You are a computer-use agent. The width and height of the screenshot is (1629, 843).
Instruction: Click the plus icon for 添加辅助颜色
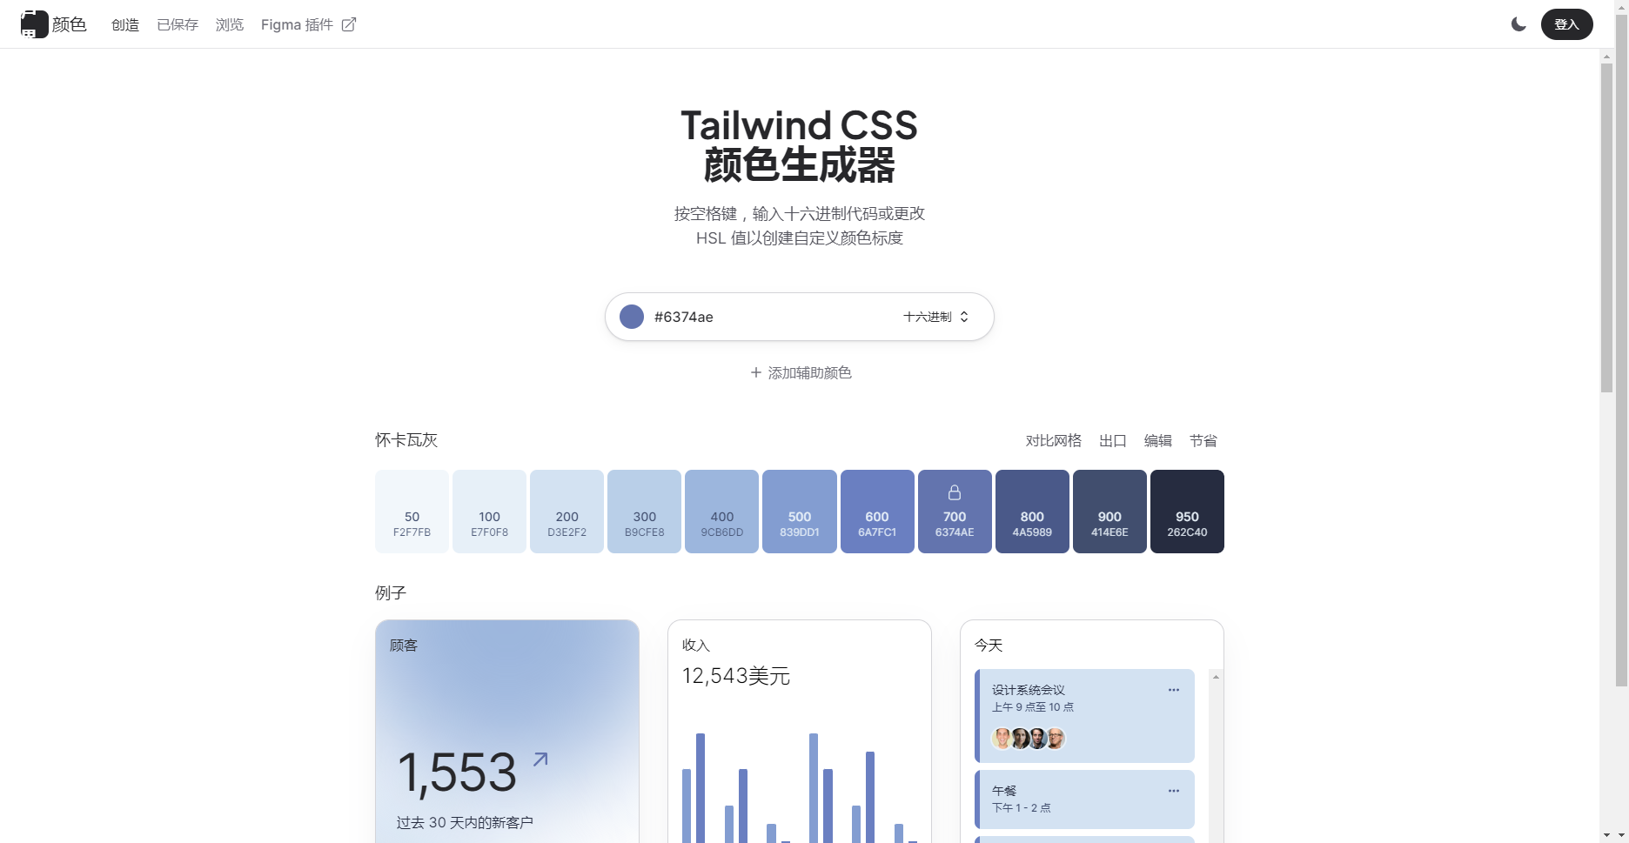[x=756, y=372]
